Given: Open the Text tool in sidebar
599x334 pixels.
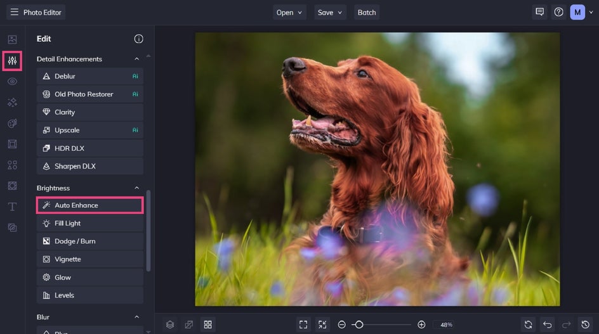Looking at the screenshot, I should tap(12, 207).
